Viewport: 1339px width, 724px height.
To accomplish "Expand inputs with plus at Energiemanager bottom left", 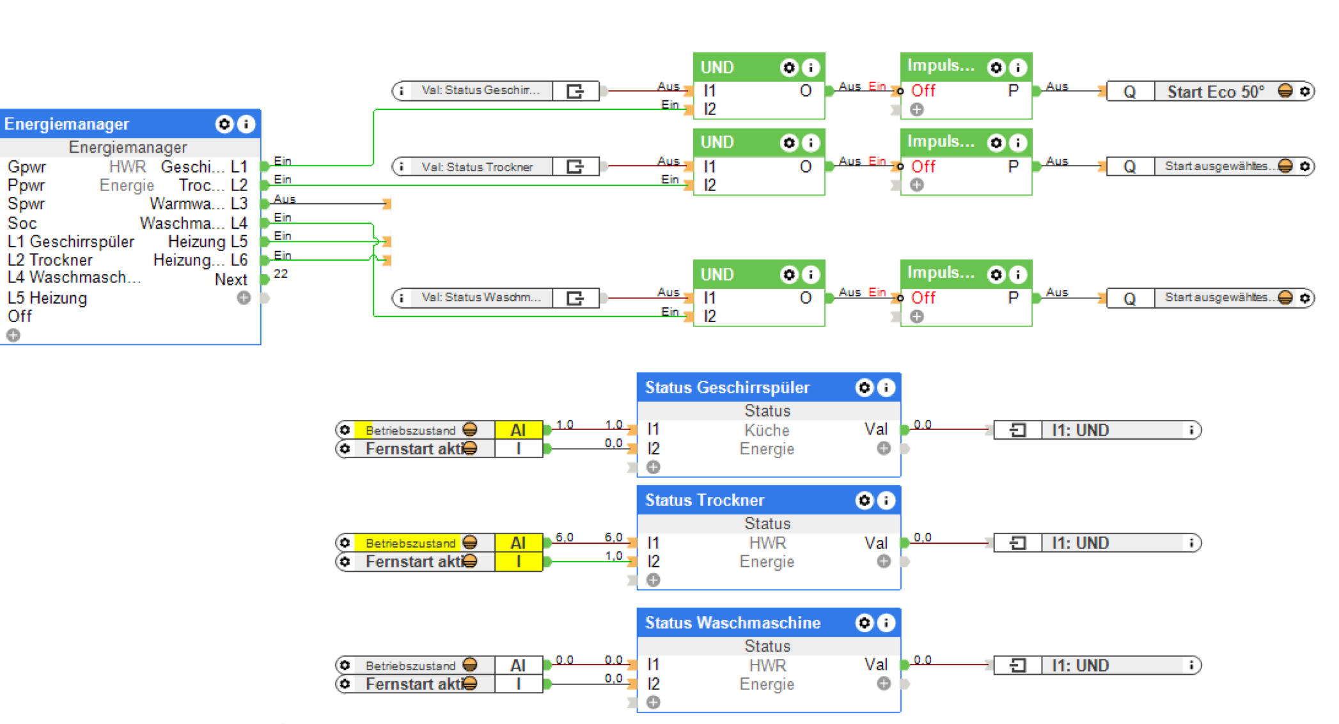I will 13,335.
